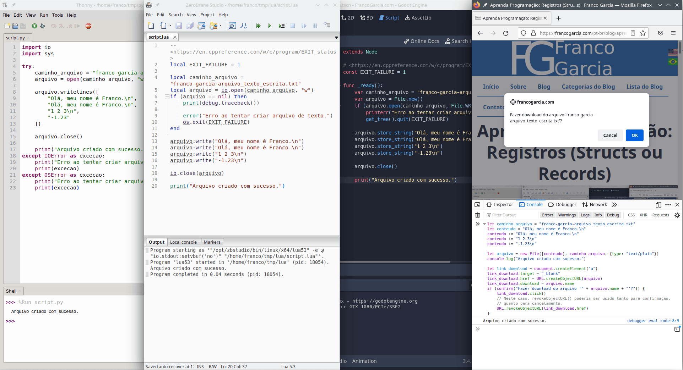Run the script.py file in Thonny
Image resolution: width=683 pixels, height=370 pixels.
click(34, 26)
